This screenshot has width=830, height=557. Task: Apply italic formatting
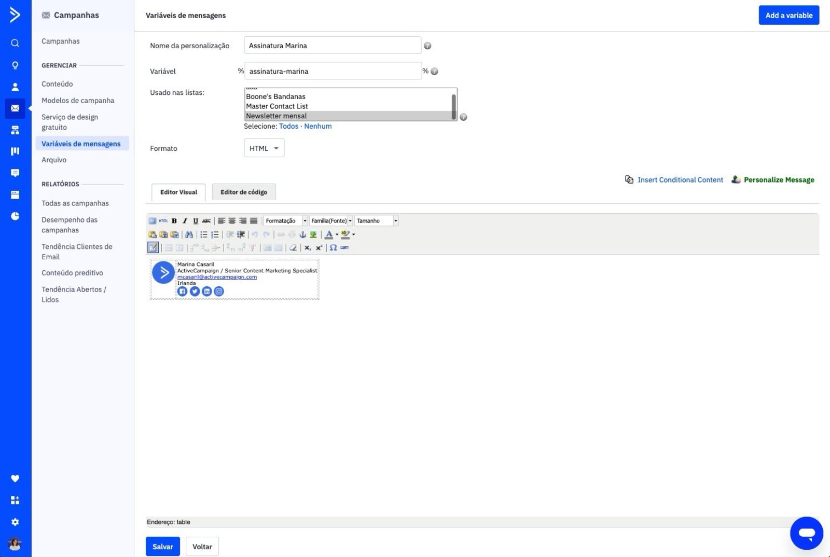click(x=185, y=220)
